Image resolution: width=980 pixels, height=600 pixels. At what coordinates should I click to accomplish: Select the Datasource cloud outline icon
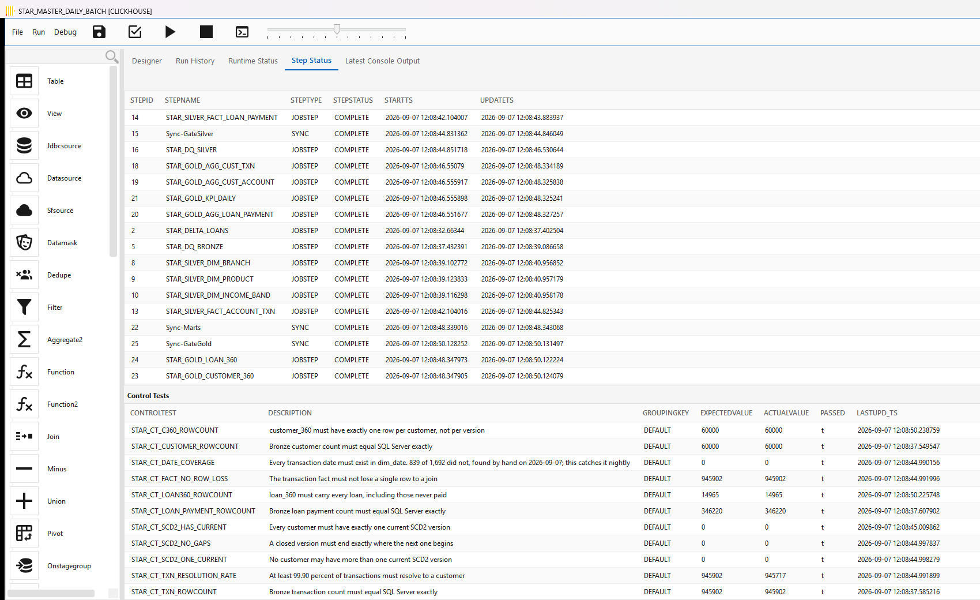tap(24, 178)
